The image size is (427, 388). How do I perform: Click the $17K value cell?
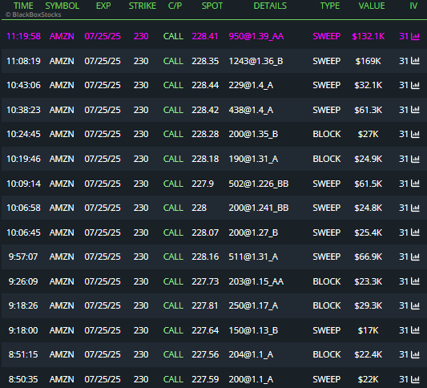pos(369,330)
